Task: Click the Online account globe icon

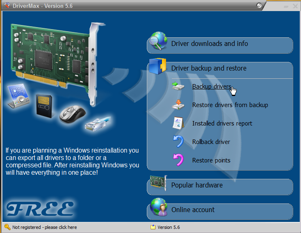Action: (x=158, y=208)
